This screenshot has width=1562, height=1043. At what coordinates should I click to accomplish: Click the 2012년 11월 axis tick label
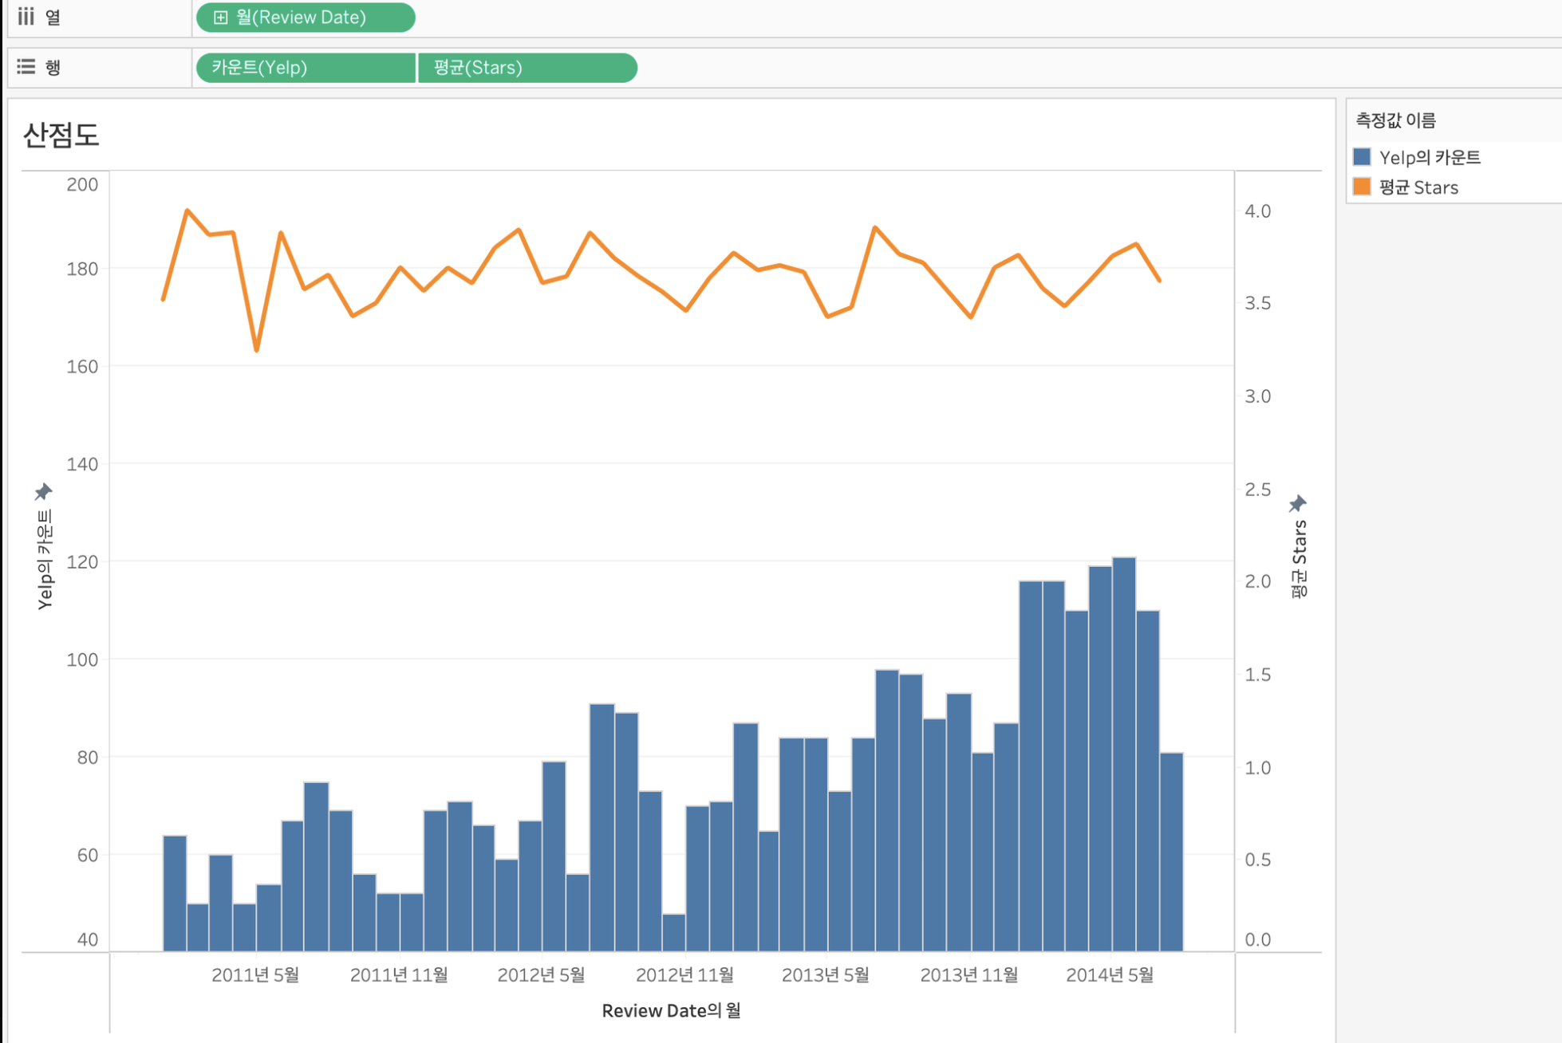coord(684,974)
